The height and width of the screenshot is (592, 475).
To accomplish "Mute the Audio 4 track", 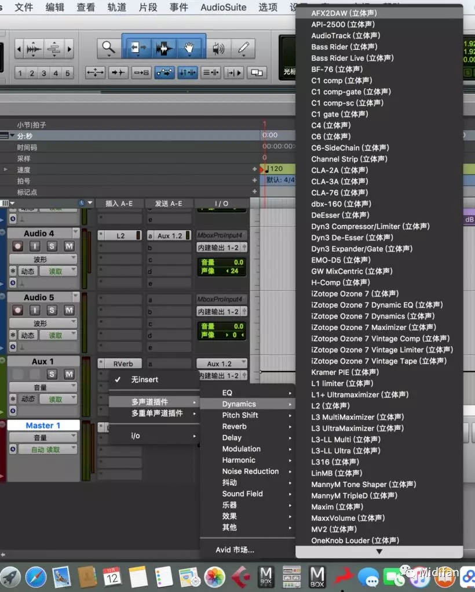I will pyautogui.click(x=69, y=246).
